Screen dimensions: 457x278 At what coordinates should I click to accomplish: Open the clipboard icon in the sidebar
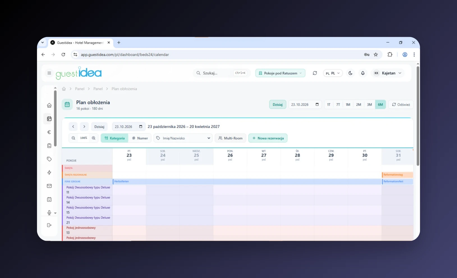49,146
